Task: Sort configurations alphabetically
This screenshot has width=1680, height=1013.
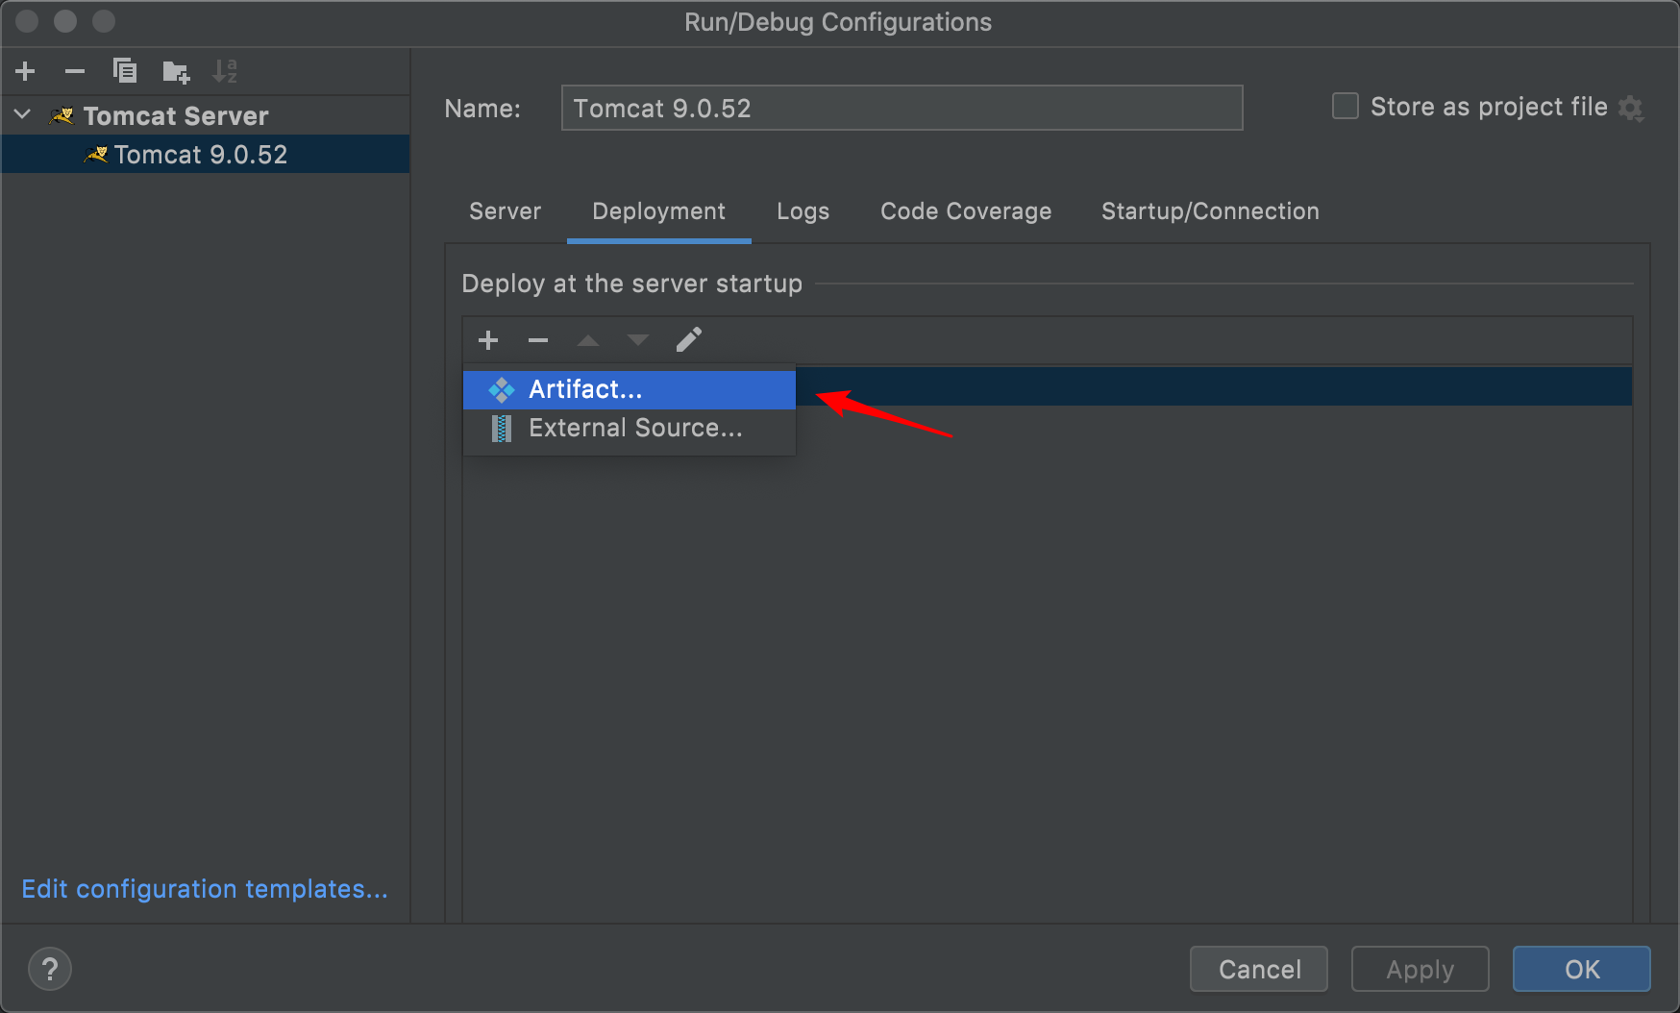Action: [x=225, y=71]
